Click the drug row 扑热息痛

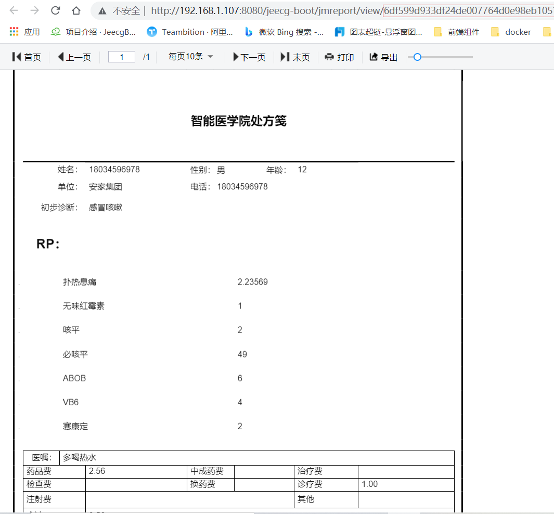coord(80,282)
